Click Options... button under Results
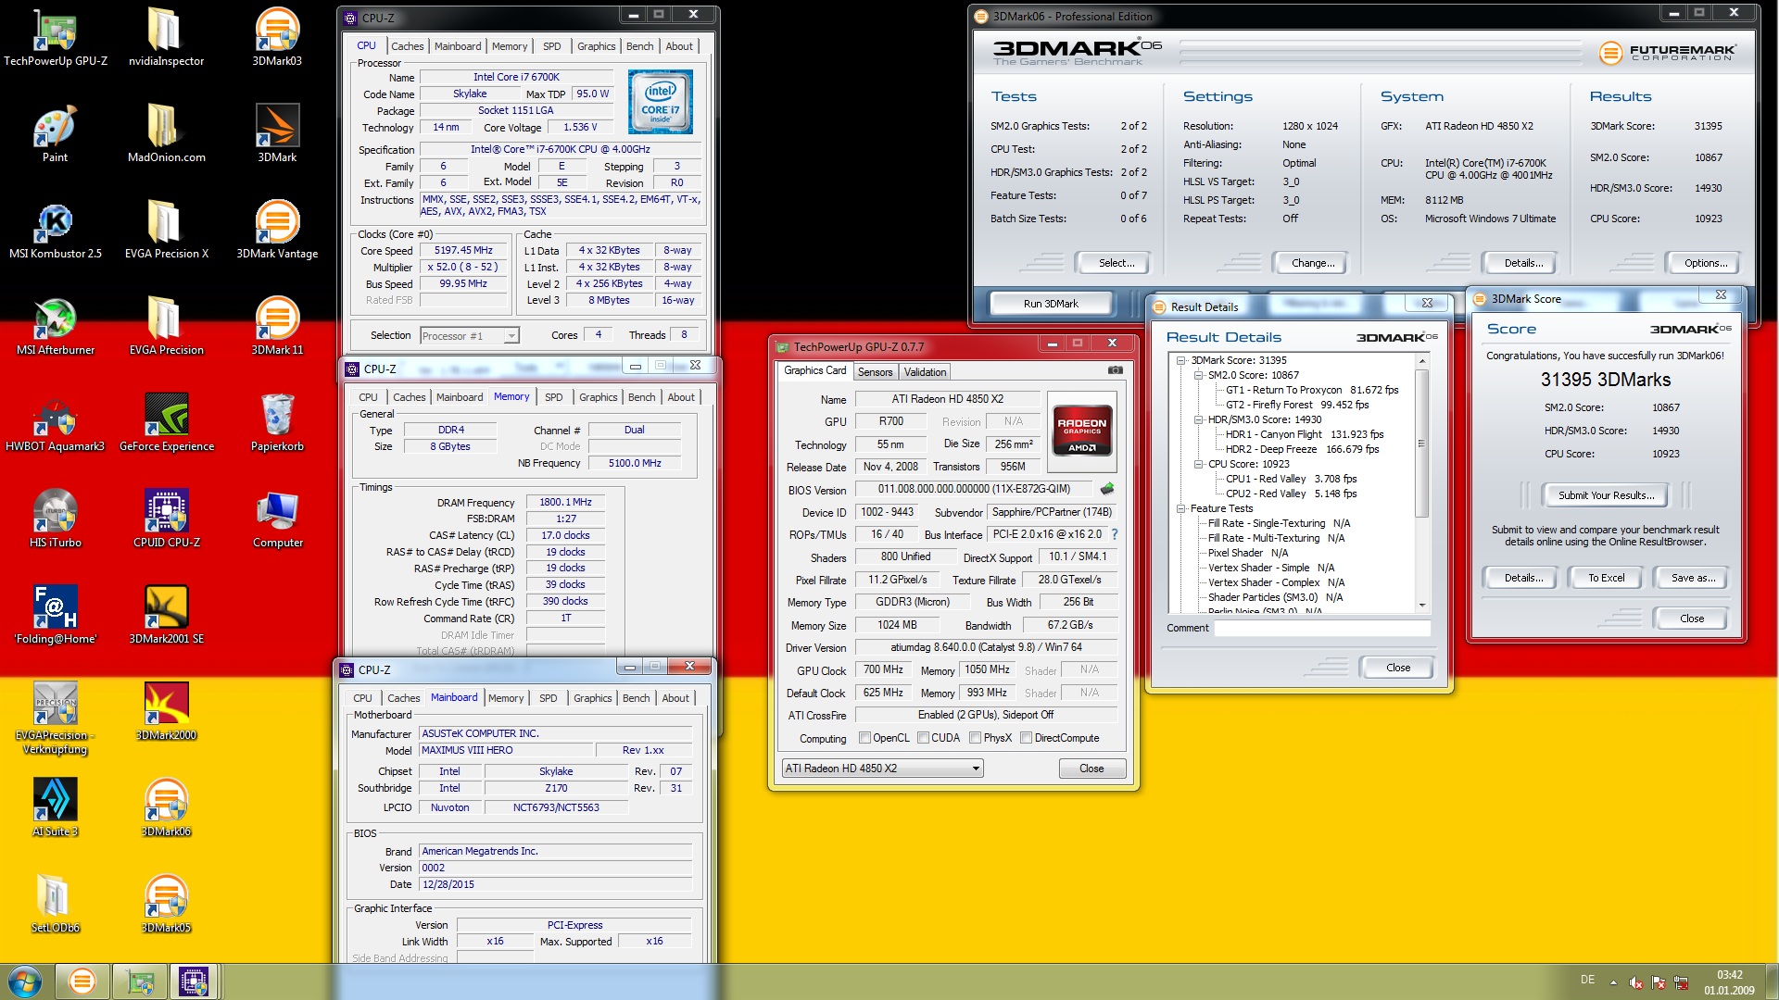Screen dimensions: 1779x1000 point(1705,263)
